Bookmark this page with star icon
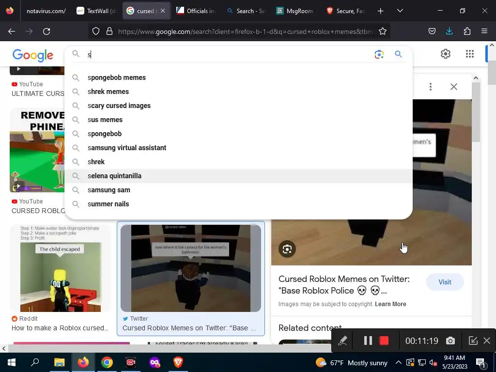Image resolution: width=496 pixels, height=372 pixels. (x=383, y=31)
